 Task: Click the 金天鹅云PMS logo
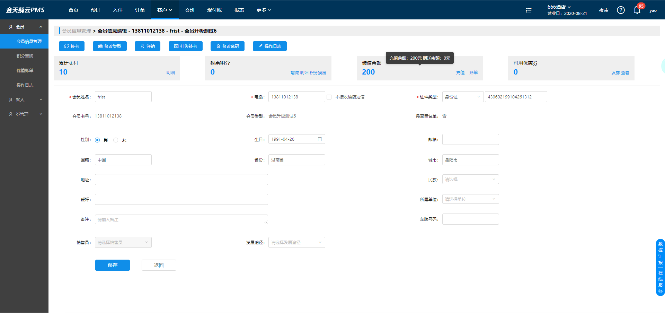[x=25, y=10]
